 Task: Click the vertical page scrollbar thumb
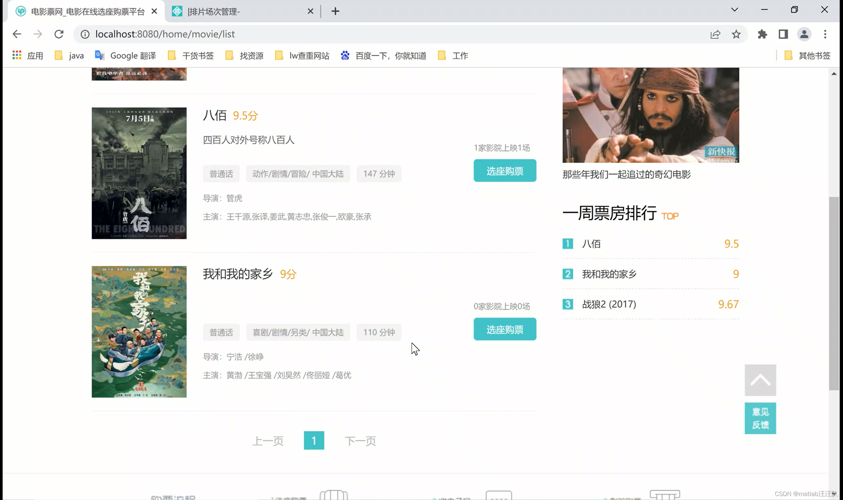tap(833, 293)
